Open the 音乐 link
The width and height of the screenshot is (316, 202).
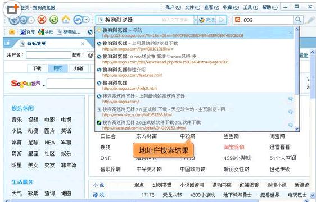point(17,120)
